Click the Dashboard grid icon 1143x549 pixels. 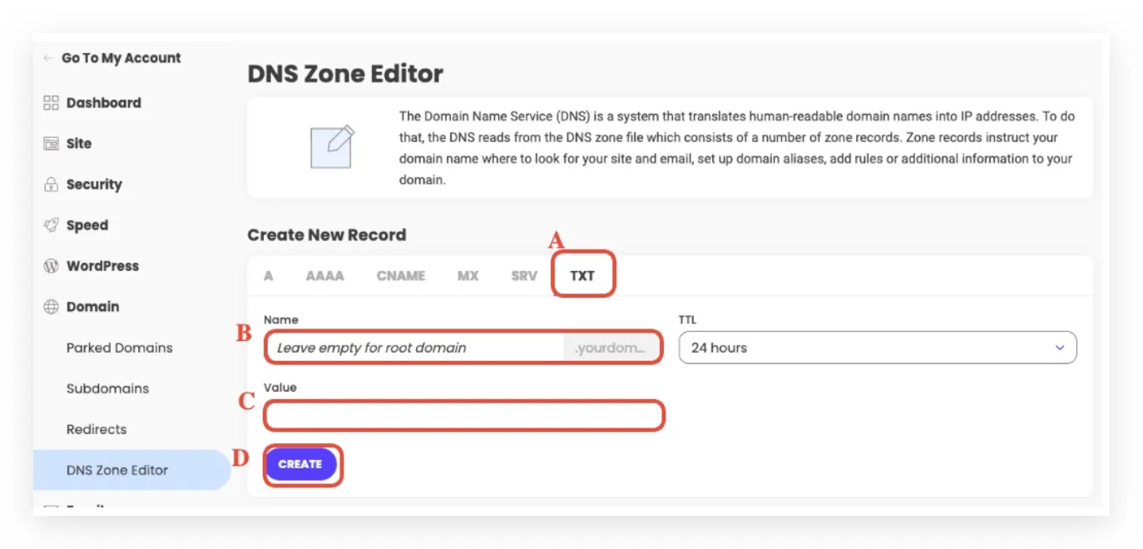51,103
